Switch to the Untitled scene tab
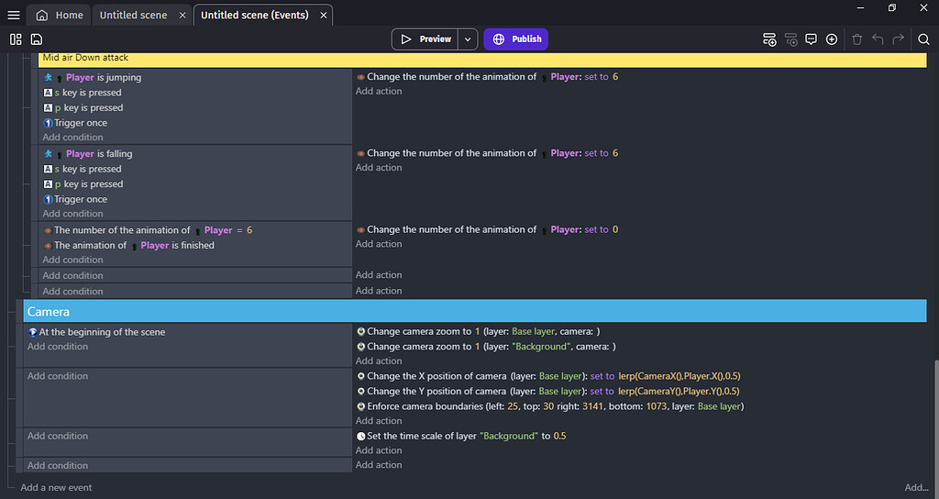Screen dimensions: 939x499 pos(133,15)
